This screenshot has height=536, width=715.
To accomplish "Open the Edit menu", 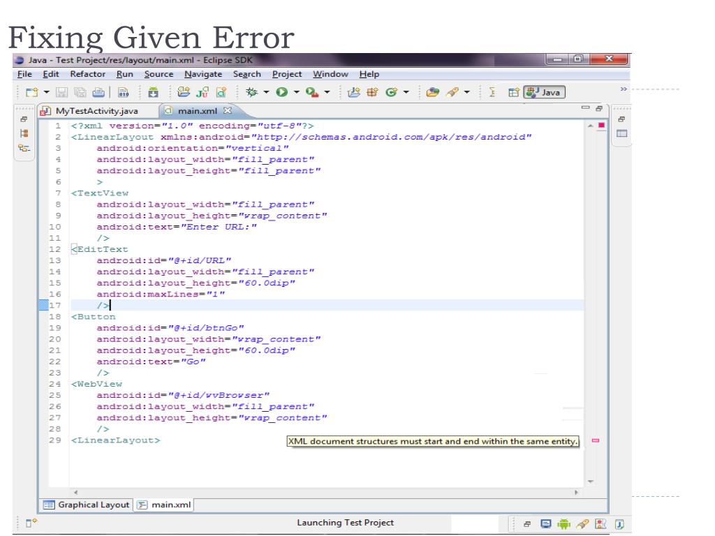I will point(50,74).
